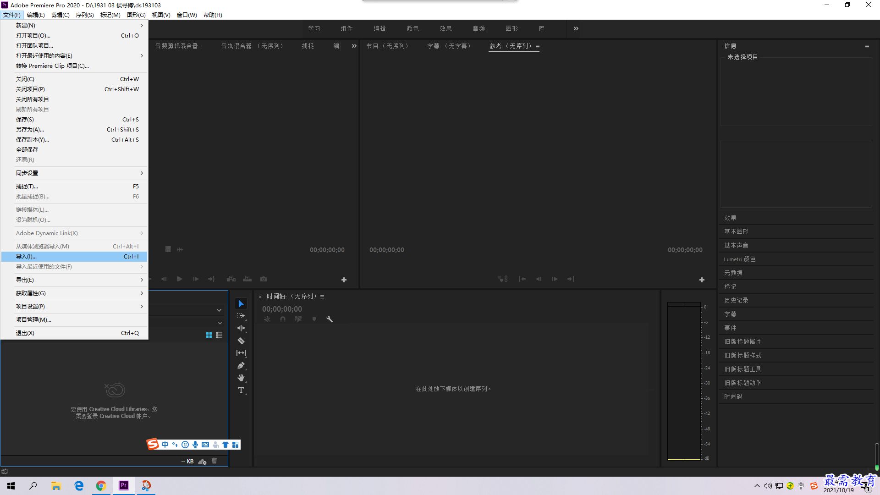The image size is (880, 495).
Task: Go to In point in program monitor
Action: (522, 279)
